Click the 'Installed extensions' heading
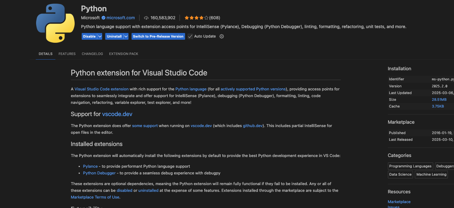The height and width of the screenshot is (208, 454). [x=97, y=144]
